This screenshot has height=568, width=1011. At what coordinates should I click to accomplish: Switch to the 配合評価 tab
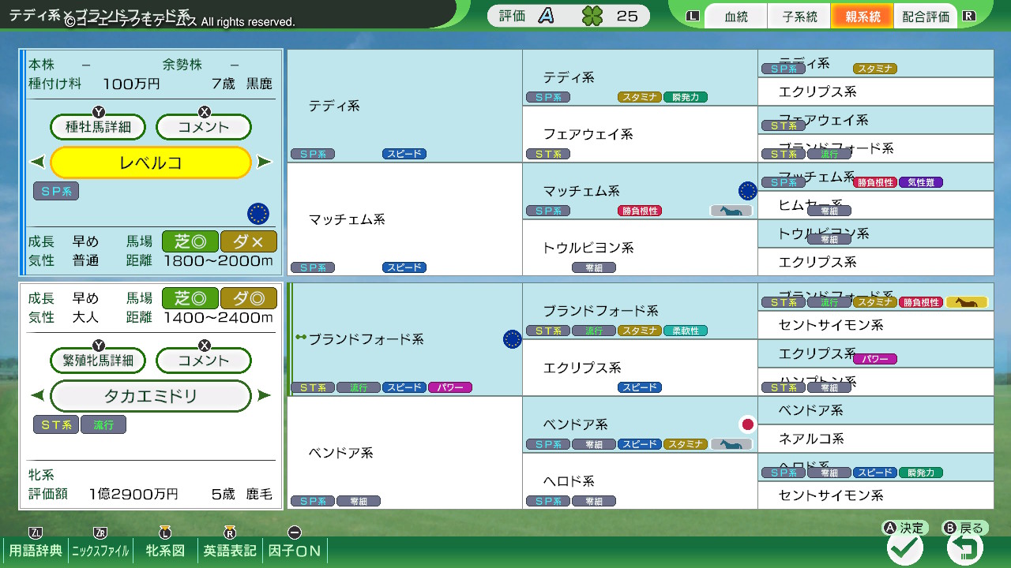tap(925, 17)
